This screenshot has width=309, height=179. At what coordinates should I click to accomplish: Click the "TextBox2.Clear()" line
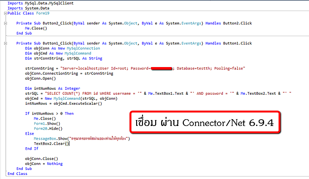coord(51,144)
